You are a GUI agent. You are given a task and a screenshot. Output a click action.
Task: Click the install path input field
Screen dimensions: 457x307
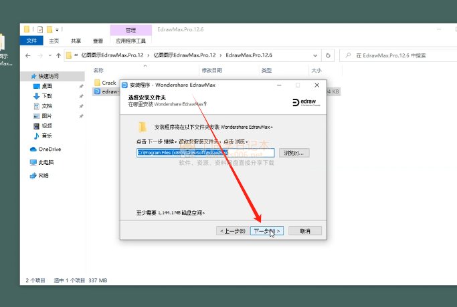205,153
